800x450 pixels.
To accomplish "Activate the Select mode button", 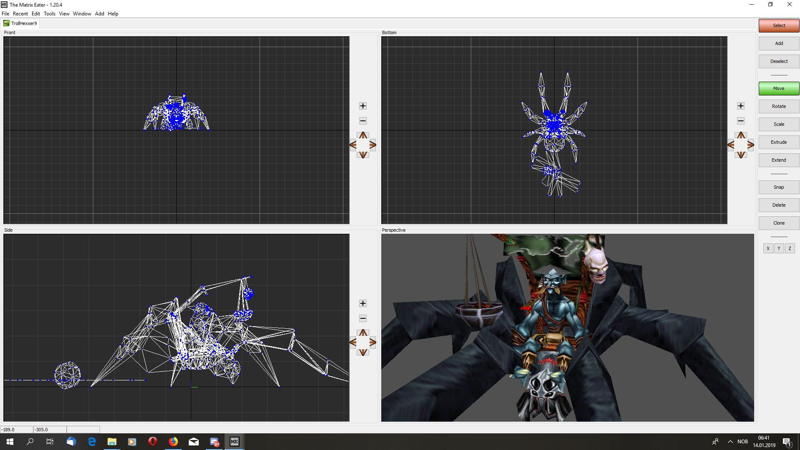I will 779,25.
